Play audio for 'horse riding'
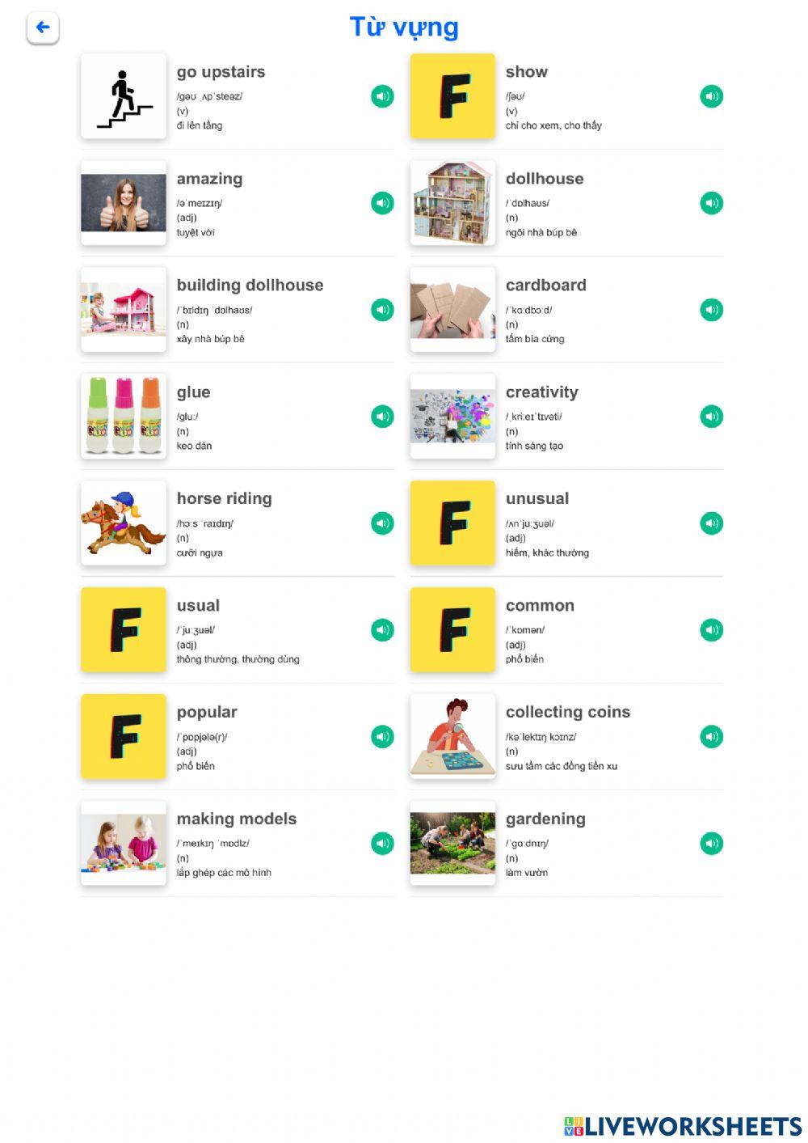Image resolution: width=808 pixels, height=1143 pixels. coord(382,523)
